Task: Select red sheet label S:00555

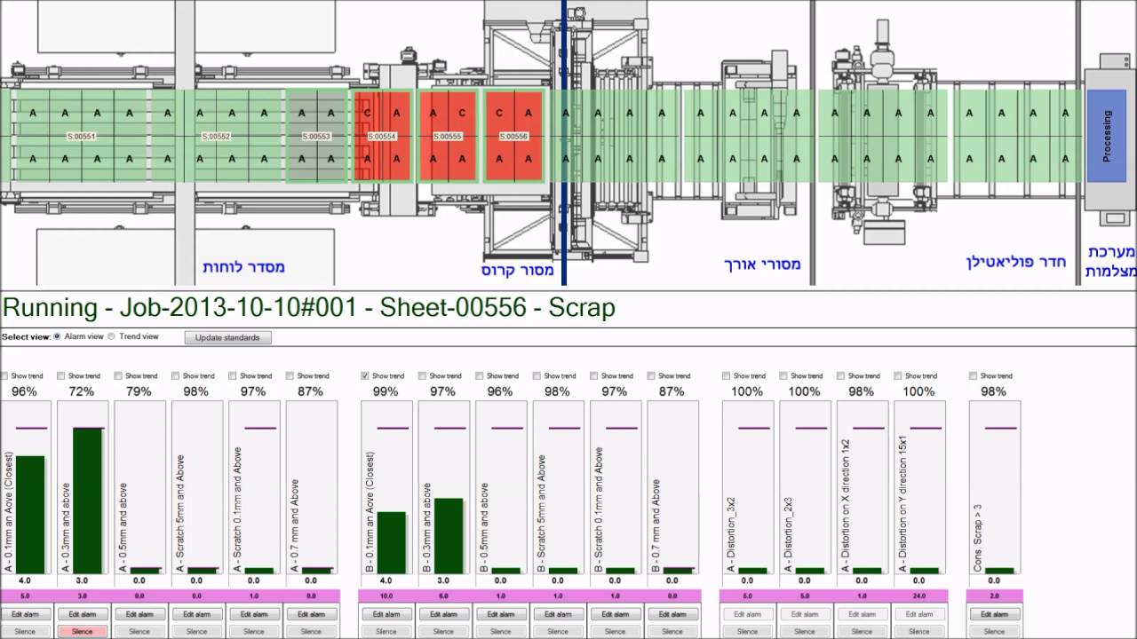Action: click(448, 137)
